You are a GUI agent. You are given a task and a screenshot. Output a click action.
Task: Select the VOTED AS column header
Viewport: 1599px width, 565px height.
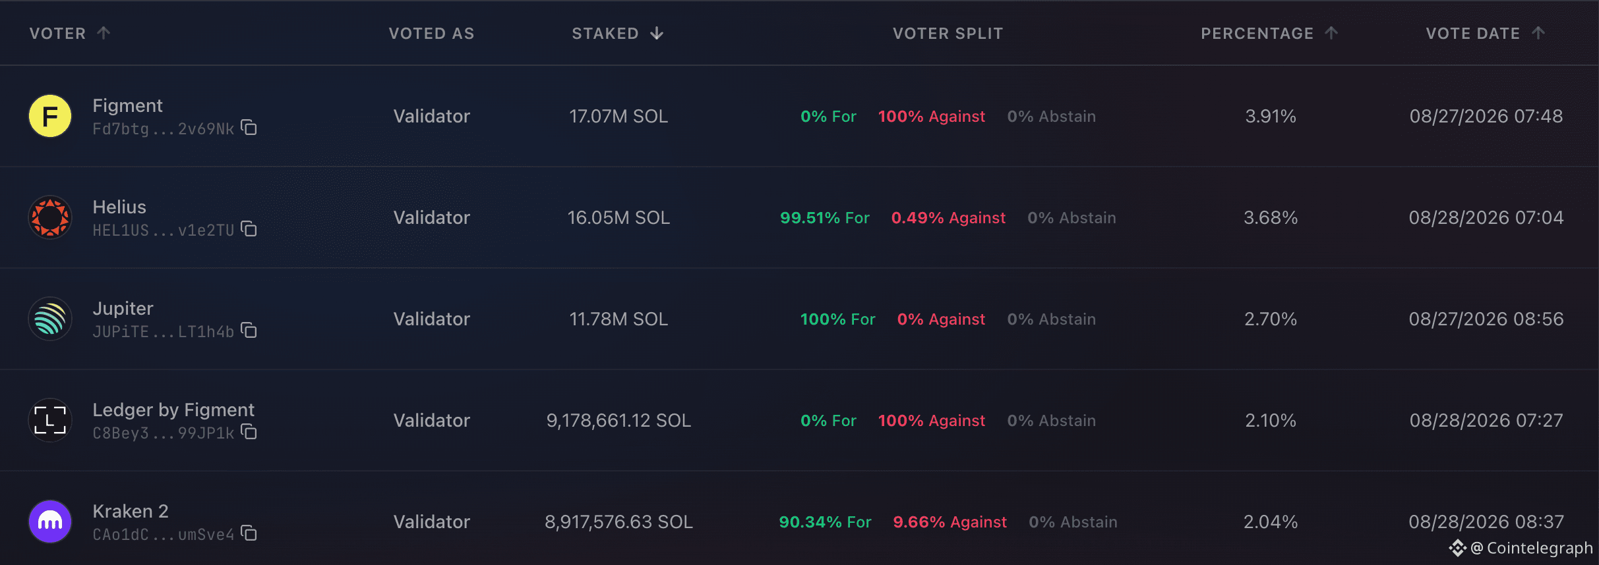pos(431,34)
